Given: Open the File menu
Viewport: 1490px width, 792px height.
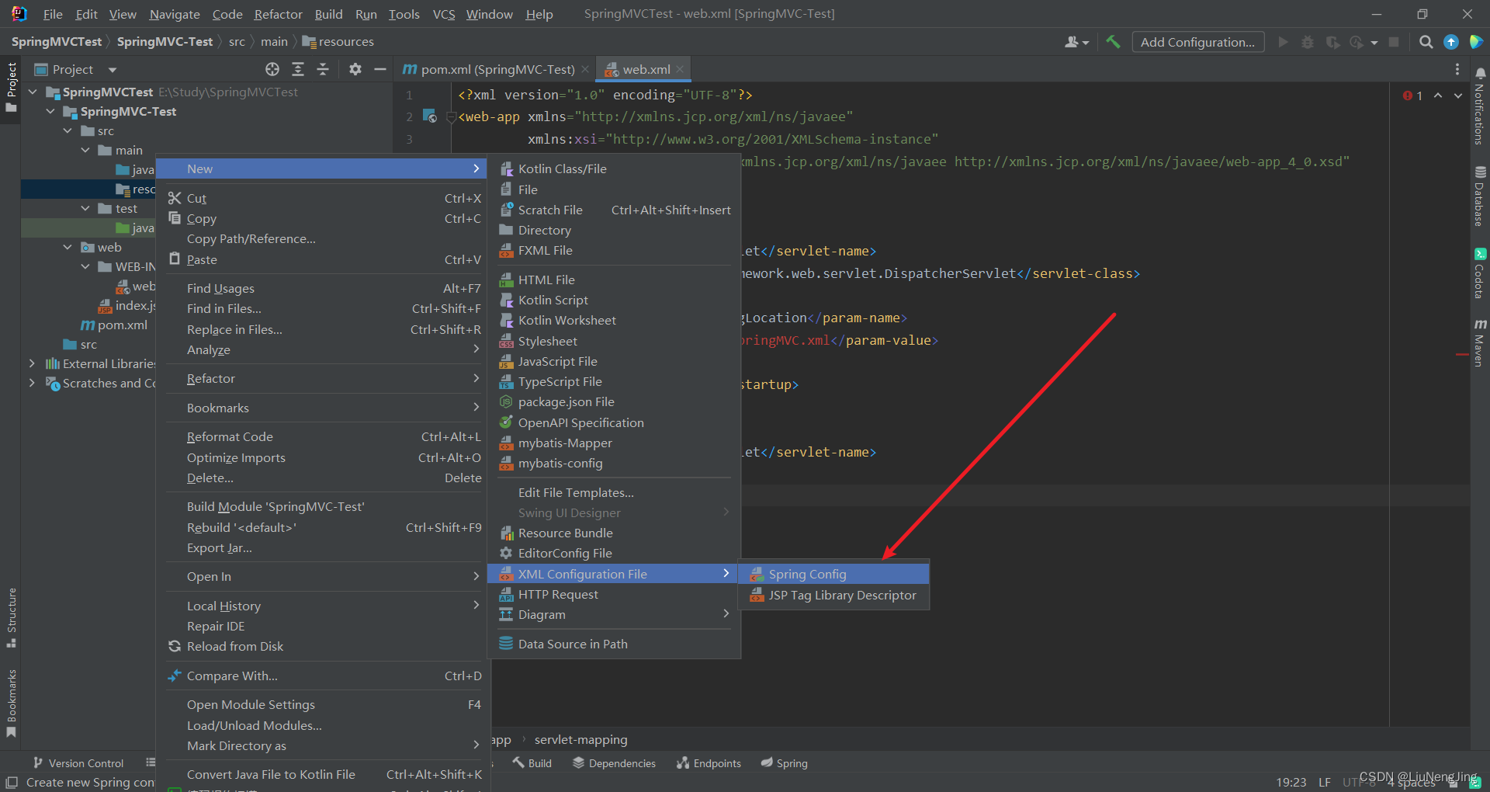Looking at the screenshot, I should pyautogui.click(x=53, y=14).
